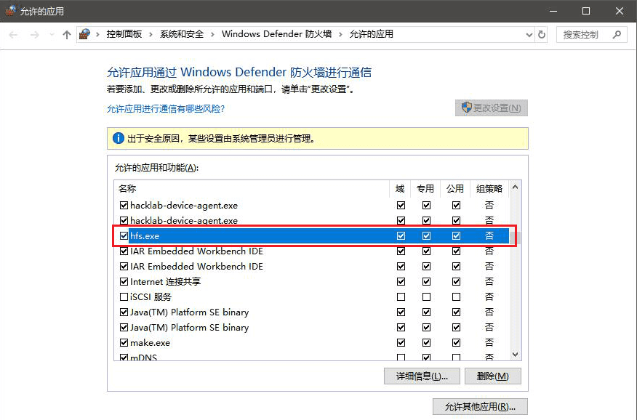Click the Back navigation arrow
This screenshot has height=420, width=637.
point(13,35)
